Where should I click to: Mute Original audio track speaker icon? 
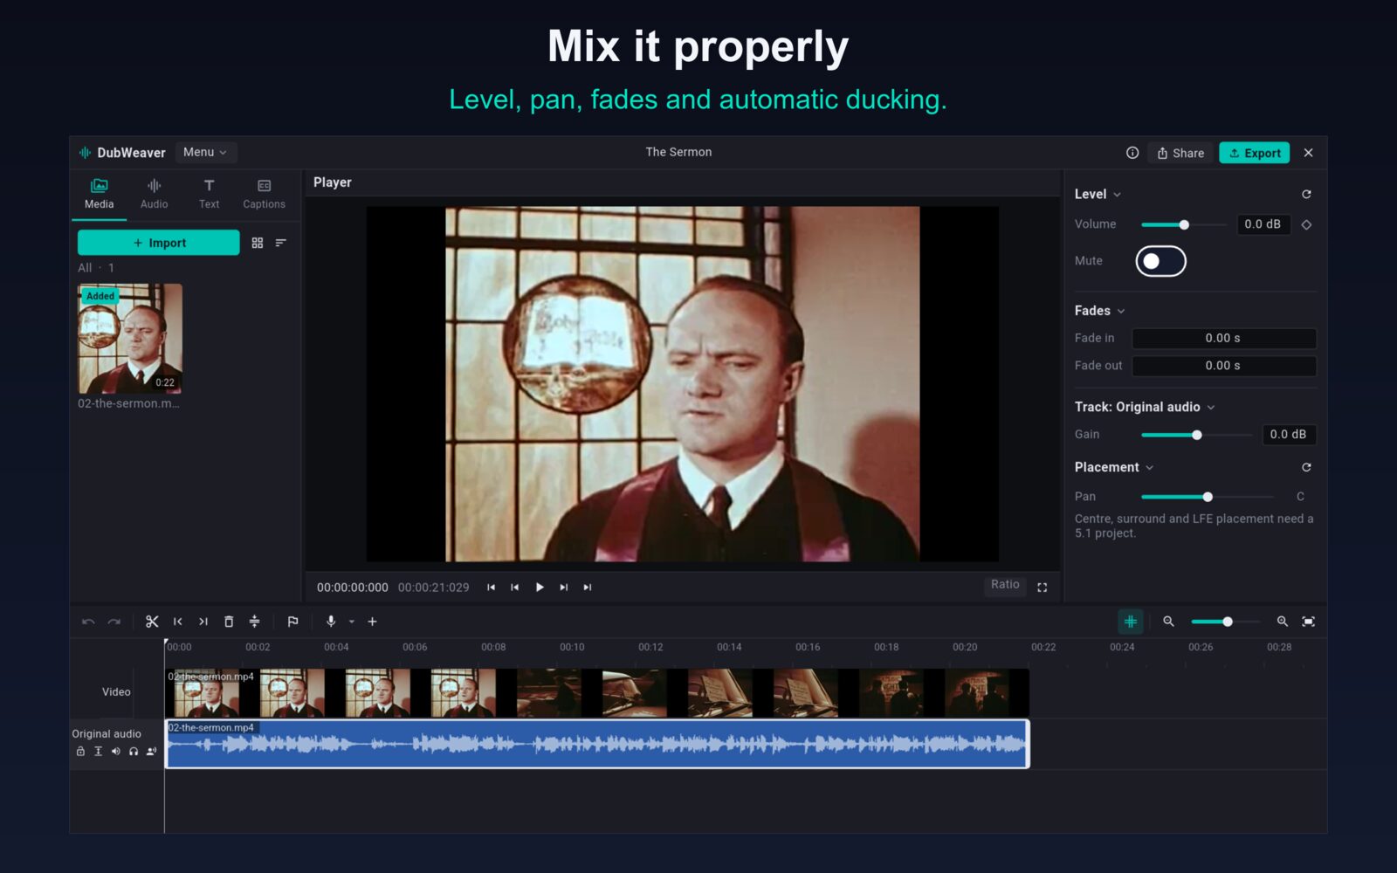coord(115,752)
